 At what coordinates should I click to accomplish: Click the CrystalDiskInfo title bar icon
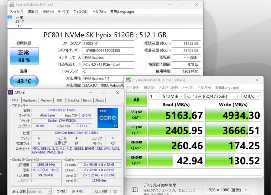click(12, 4)
